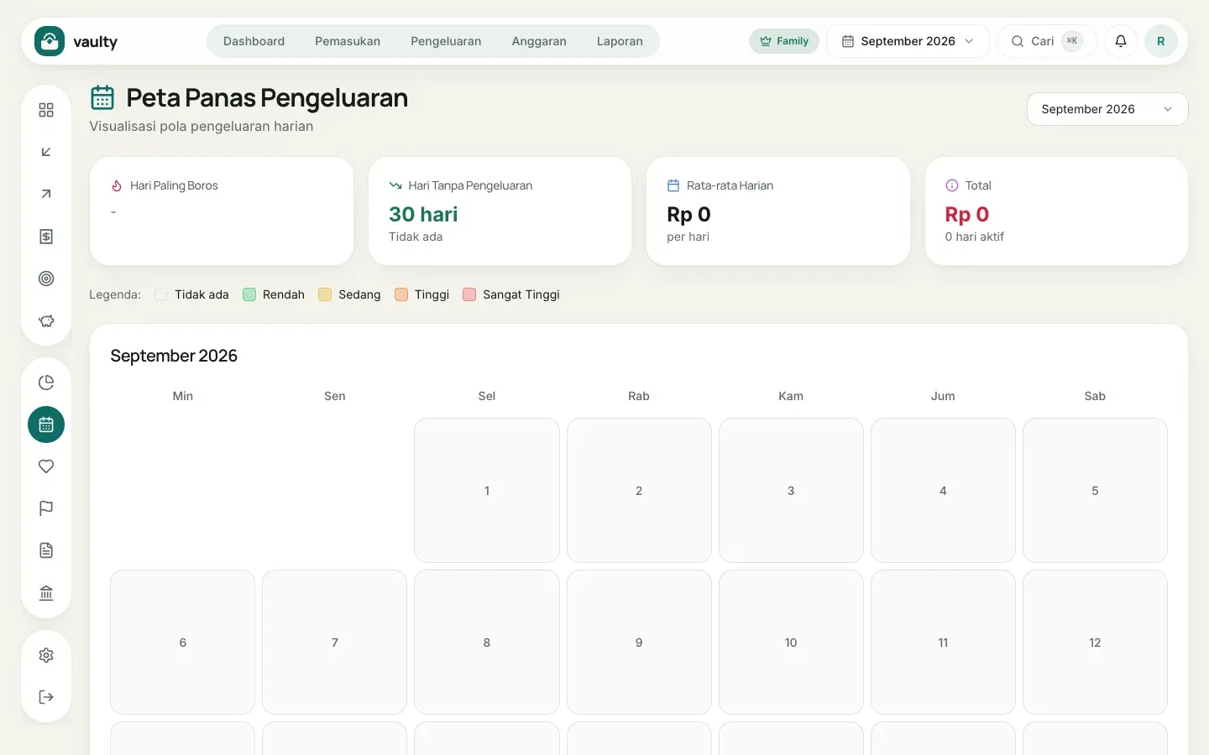Open the piggy bank savings sidebar icon

coord(46,320)
